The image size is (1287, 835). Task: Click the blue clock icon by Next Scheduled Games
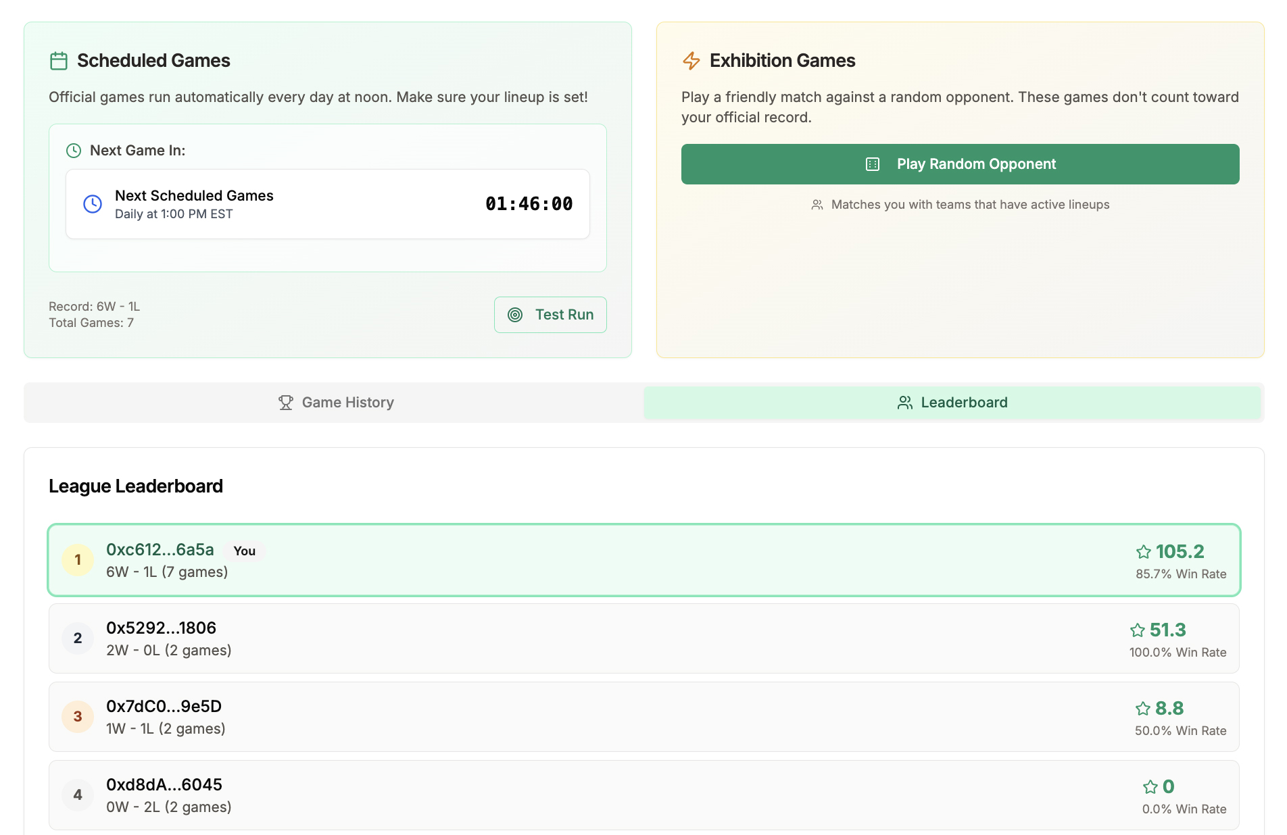point(93,204)
